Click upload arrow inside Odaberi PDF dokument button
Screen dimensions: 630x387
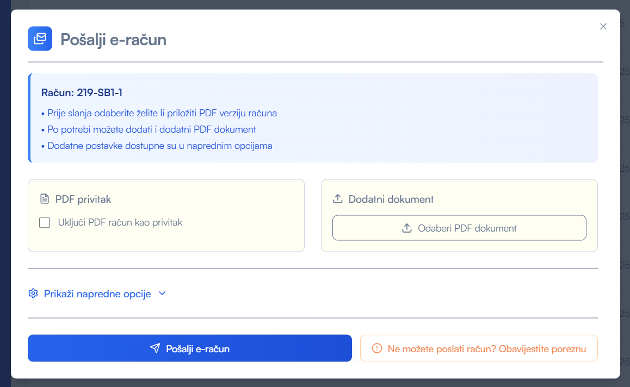[407, 228]
